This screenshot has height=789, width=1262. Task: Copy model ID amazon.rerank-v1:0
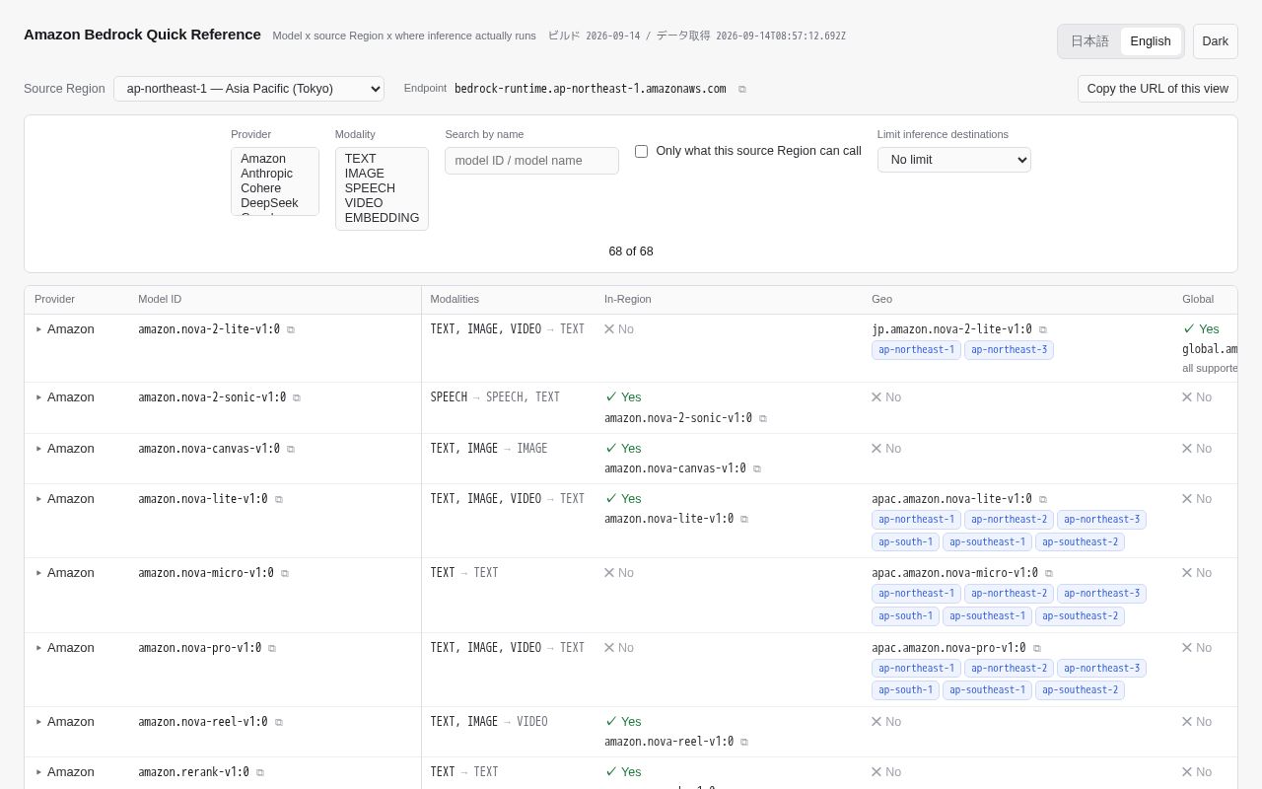coord(260,772)
